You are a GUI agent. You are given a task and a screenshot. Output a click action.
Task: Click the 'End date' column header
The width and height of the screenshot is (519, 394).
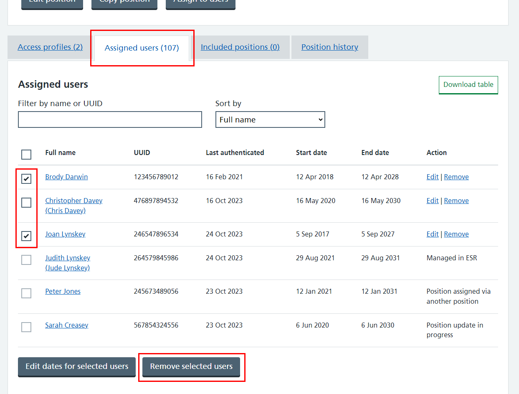pyautogui.click(x=375, y=153)
